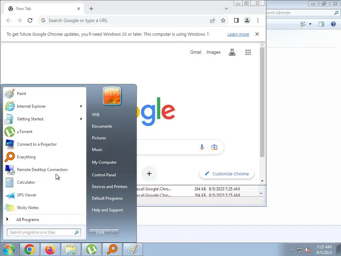This screenshot has height=256, width=341.
Task: Open Connect to a Projector
Action: 45,144
